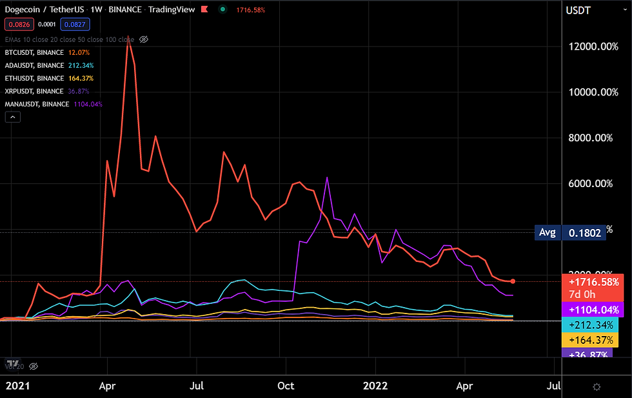The height and width of the screenshot is (398, 632).
Task: Click the red +1716.58% price scale label
Action: (x=593, y=288)
